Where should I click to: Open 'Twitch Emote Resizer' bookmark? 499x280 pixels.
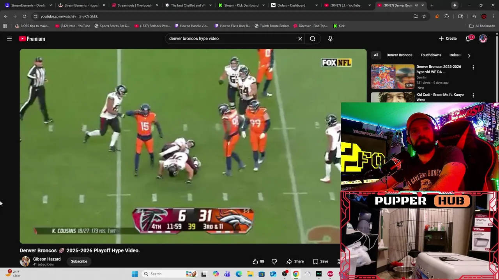[x=272, y=26]
